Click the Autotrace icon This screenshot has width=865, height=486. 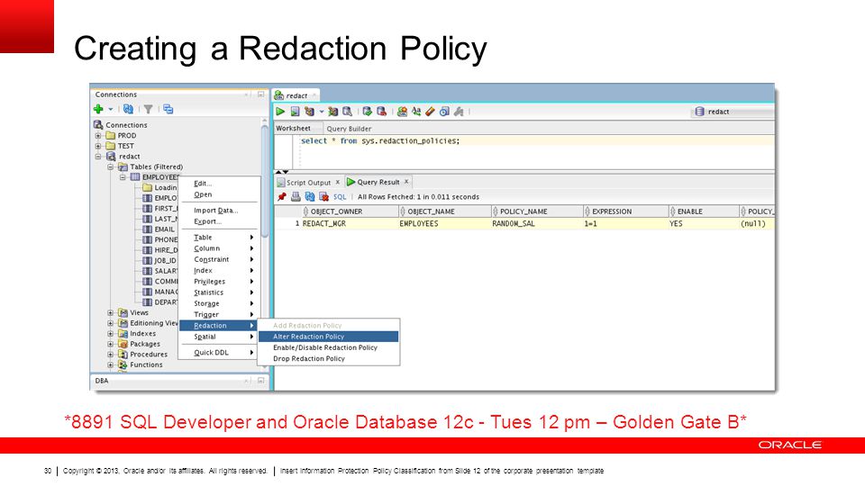pyautogui.click(x=332, y=112)
